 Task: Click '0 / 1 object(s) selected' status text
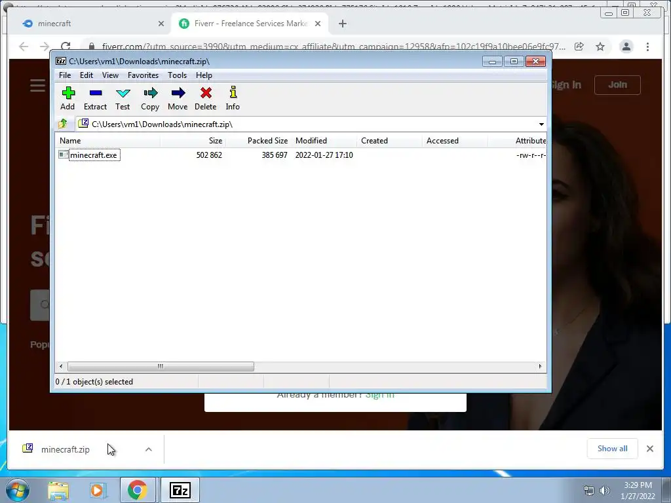tap(94, 382)
